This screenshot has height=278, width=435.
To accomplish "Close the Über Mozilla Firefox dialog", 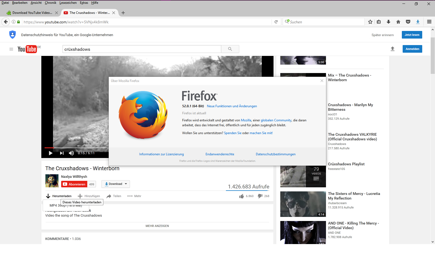I will (322, 81).
